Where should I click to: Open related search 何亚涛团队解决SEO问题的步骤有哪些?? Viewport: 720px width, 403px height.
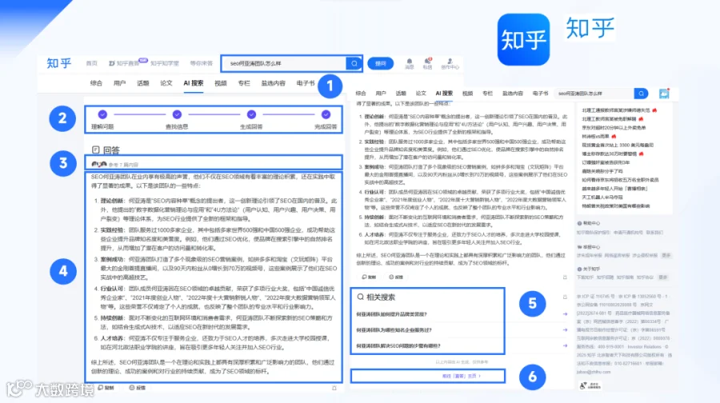[x=398, y=345]
